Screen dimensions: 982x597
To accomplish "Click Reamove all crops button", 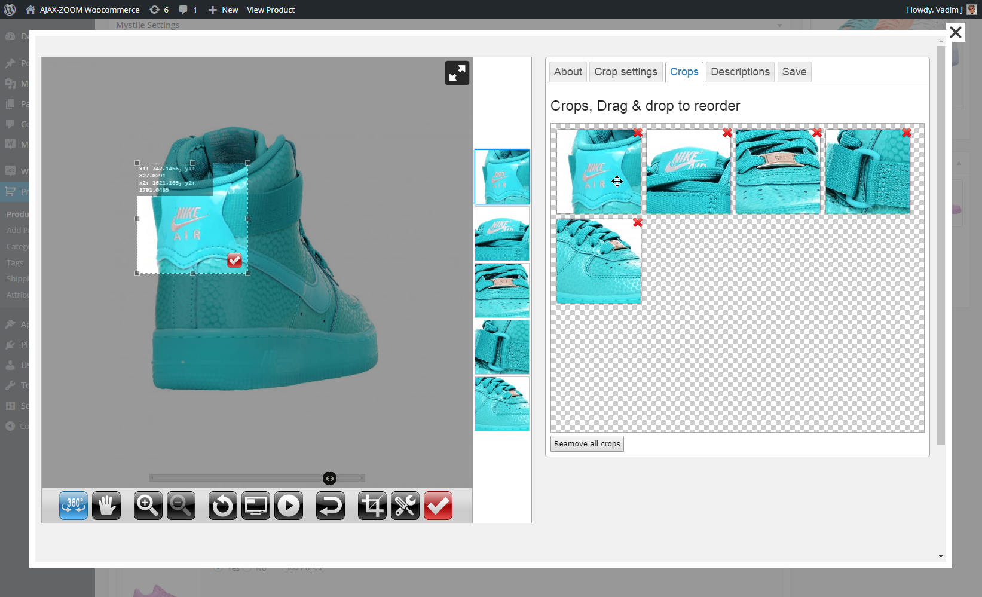I will point(587,444).
